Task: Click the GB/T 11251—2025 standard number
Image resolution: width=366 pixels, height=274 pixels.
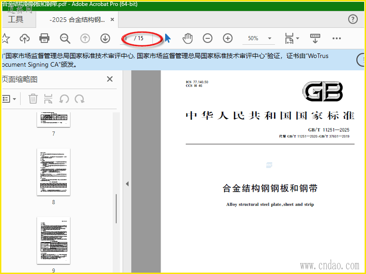Action: pyautogui.click(x=328, y=130)
